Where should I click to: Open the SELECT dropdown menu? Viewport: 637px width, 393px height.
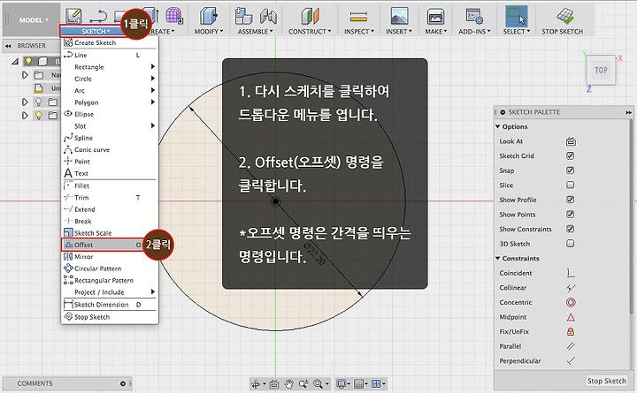[x=517, y=31]
